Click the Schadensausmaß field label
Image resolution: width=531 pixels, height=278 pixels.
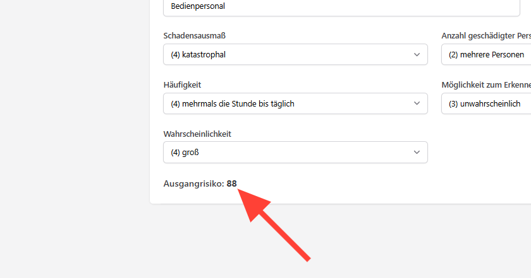(x=195, y=36)
